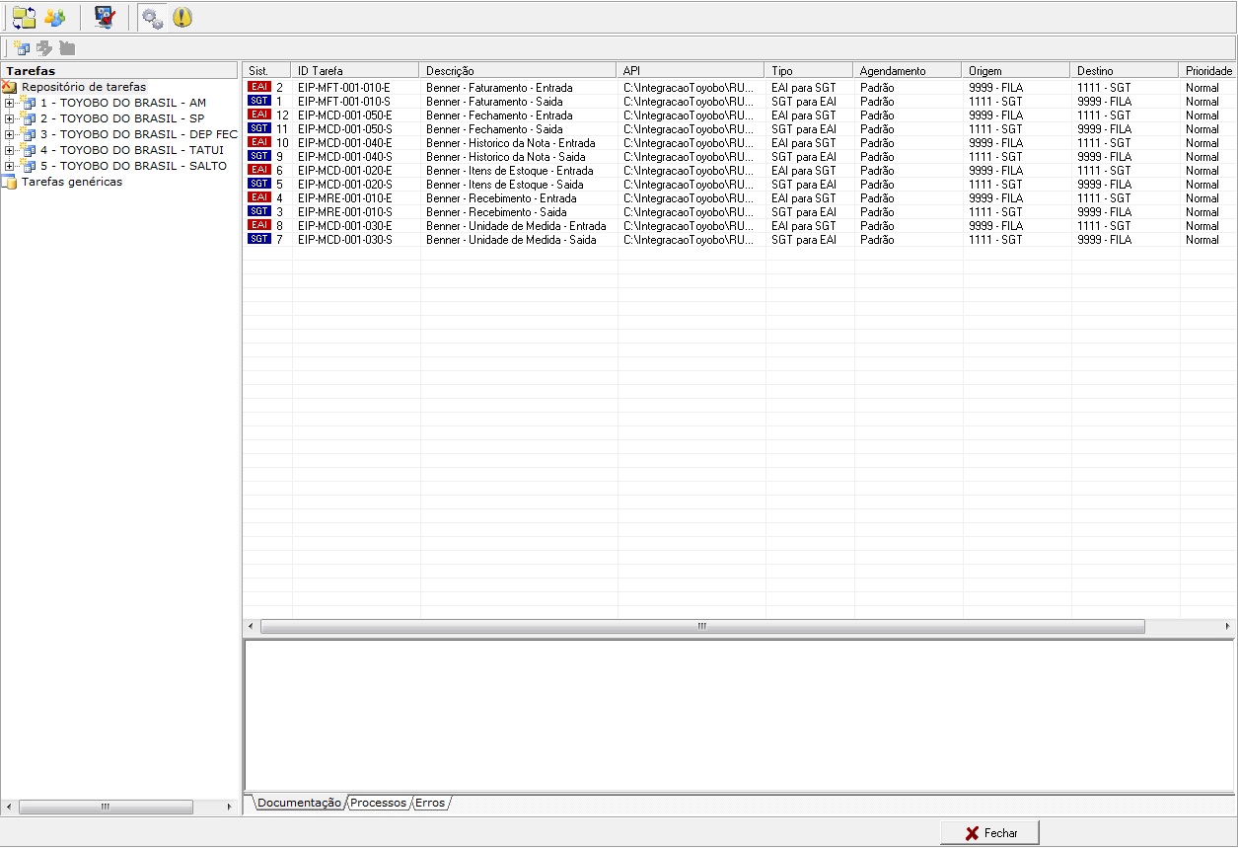Expand the 5 - TOYOBO DO BRASIL - SALTO node

[x=9, y=167]
